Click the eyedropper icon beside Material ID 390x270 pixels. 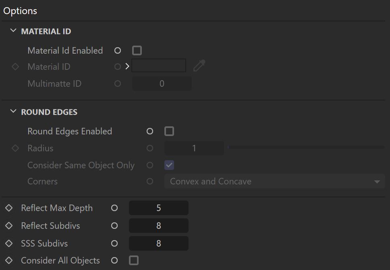[199, 66]
